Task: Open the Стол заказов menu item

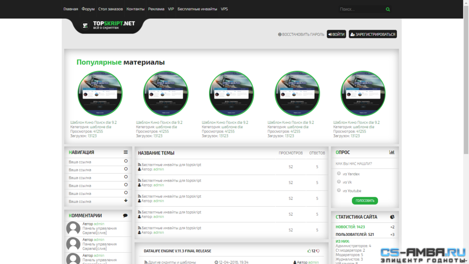Action: click(x=110, y=9)
